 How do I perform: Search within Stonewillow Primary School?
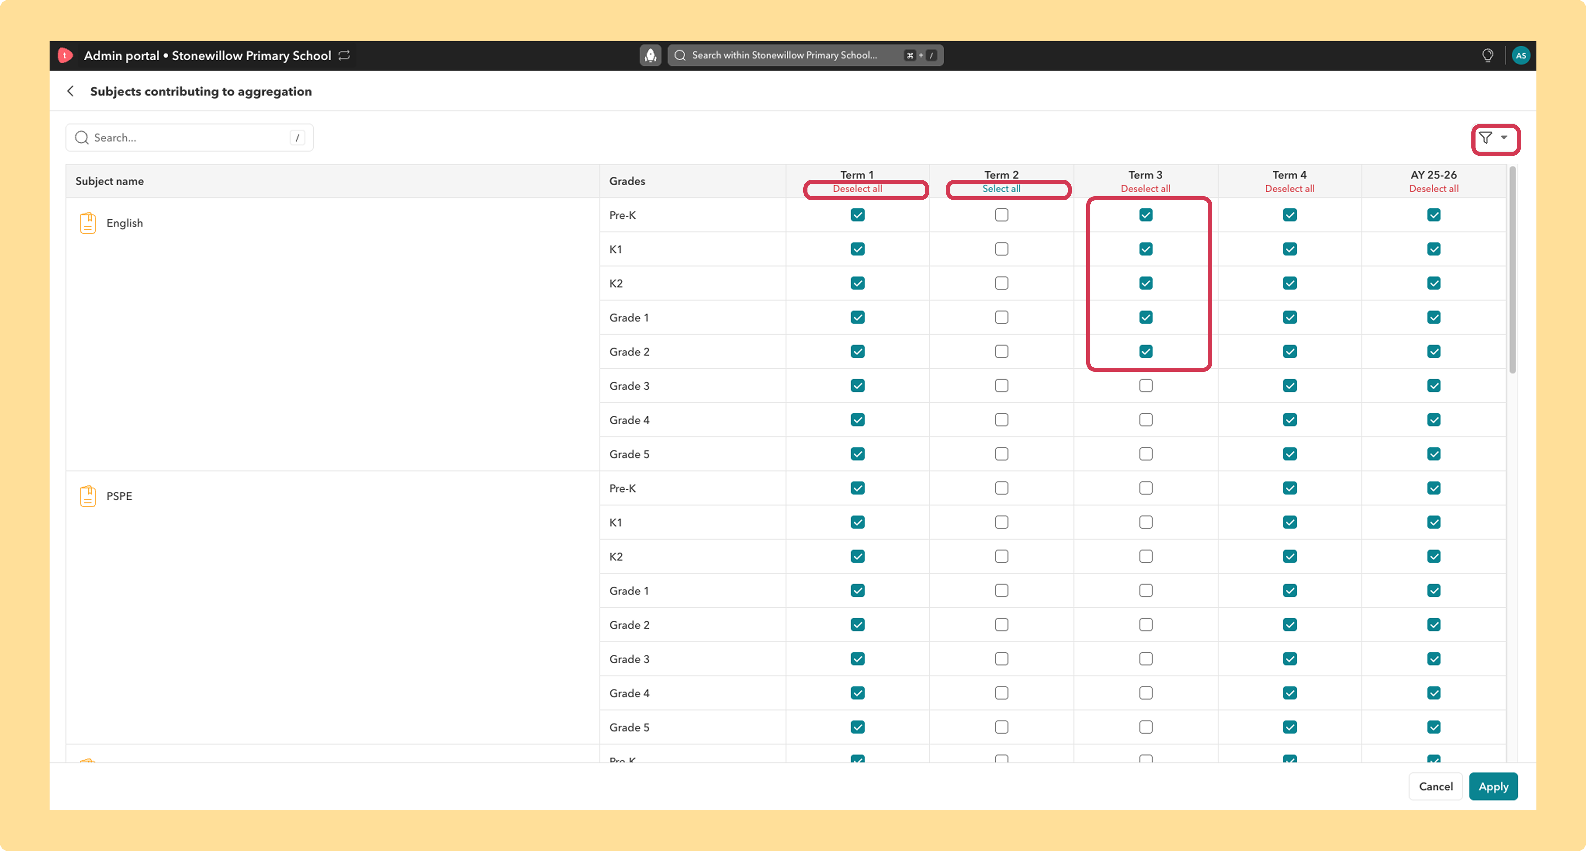(x=805, y=56)
